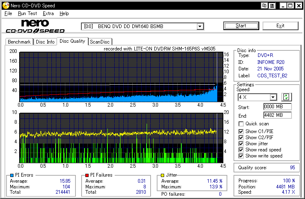Click the Nero CD-DVD Speed logo
This screenshot has width=305, height=199.
[x=35, y=26]
